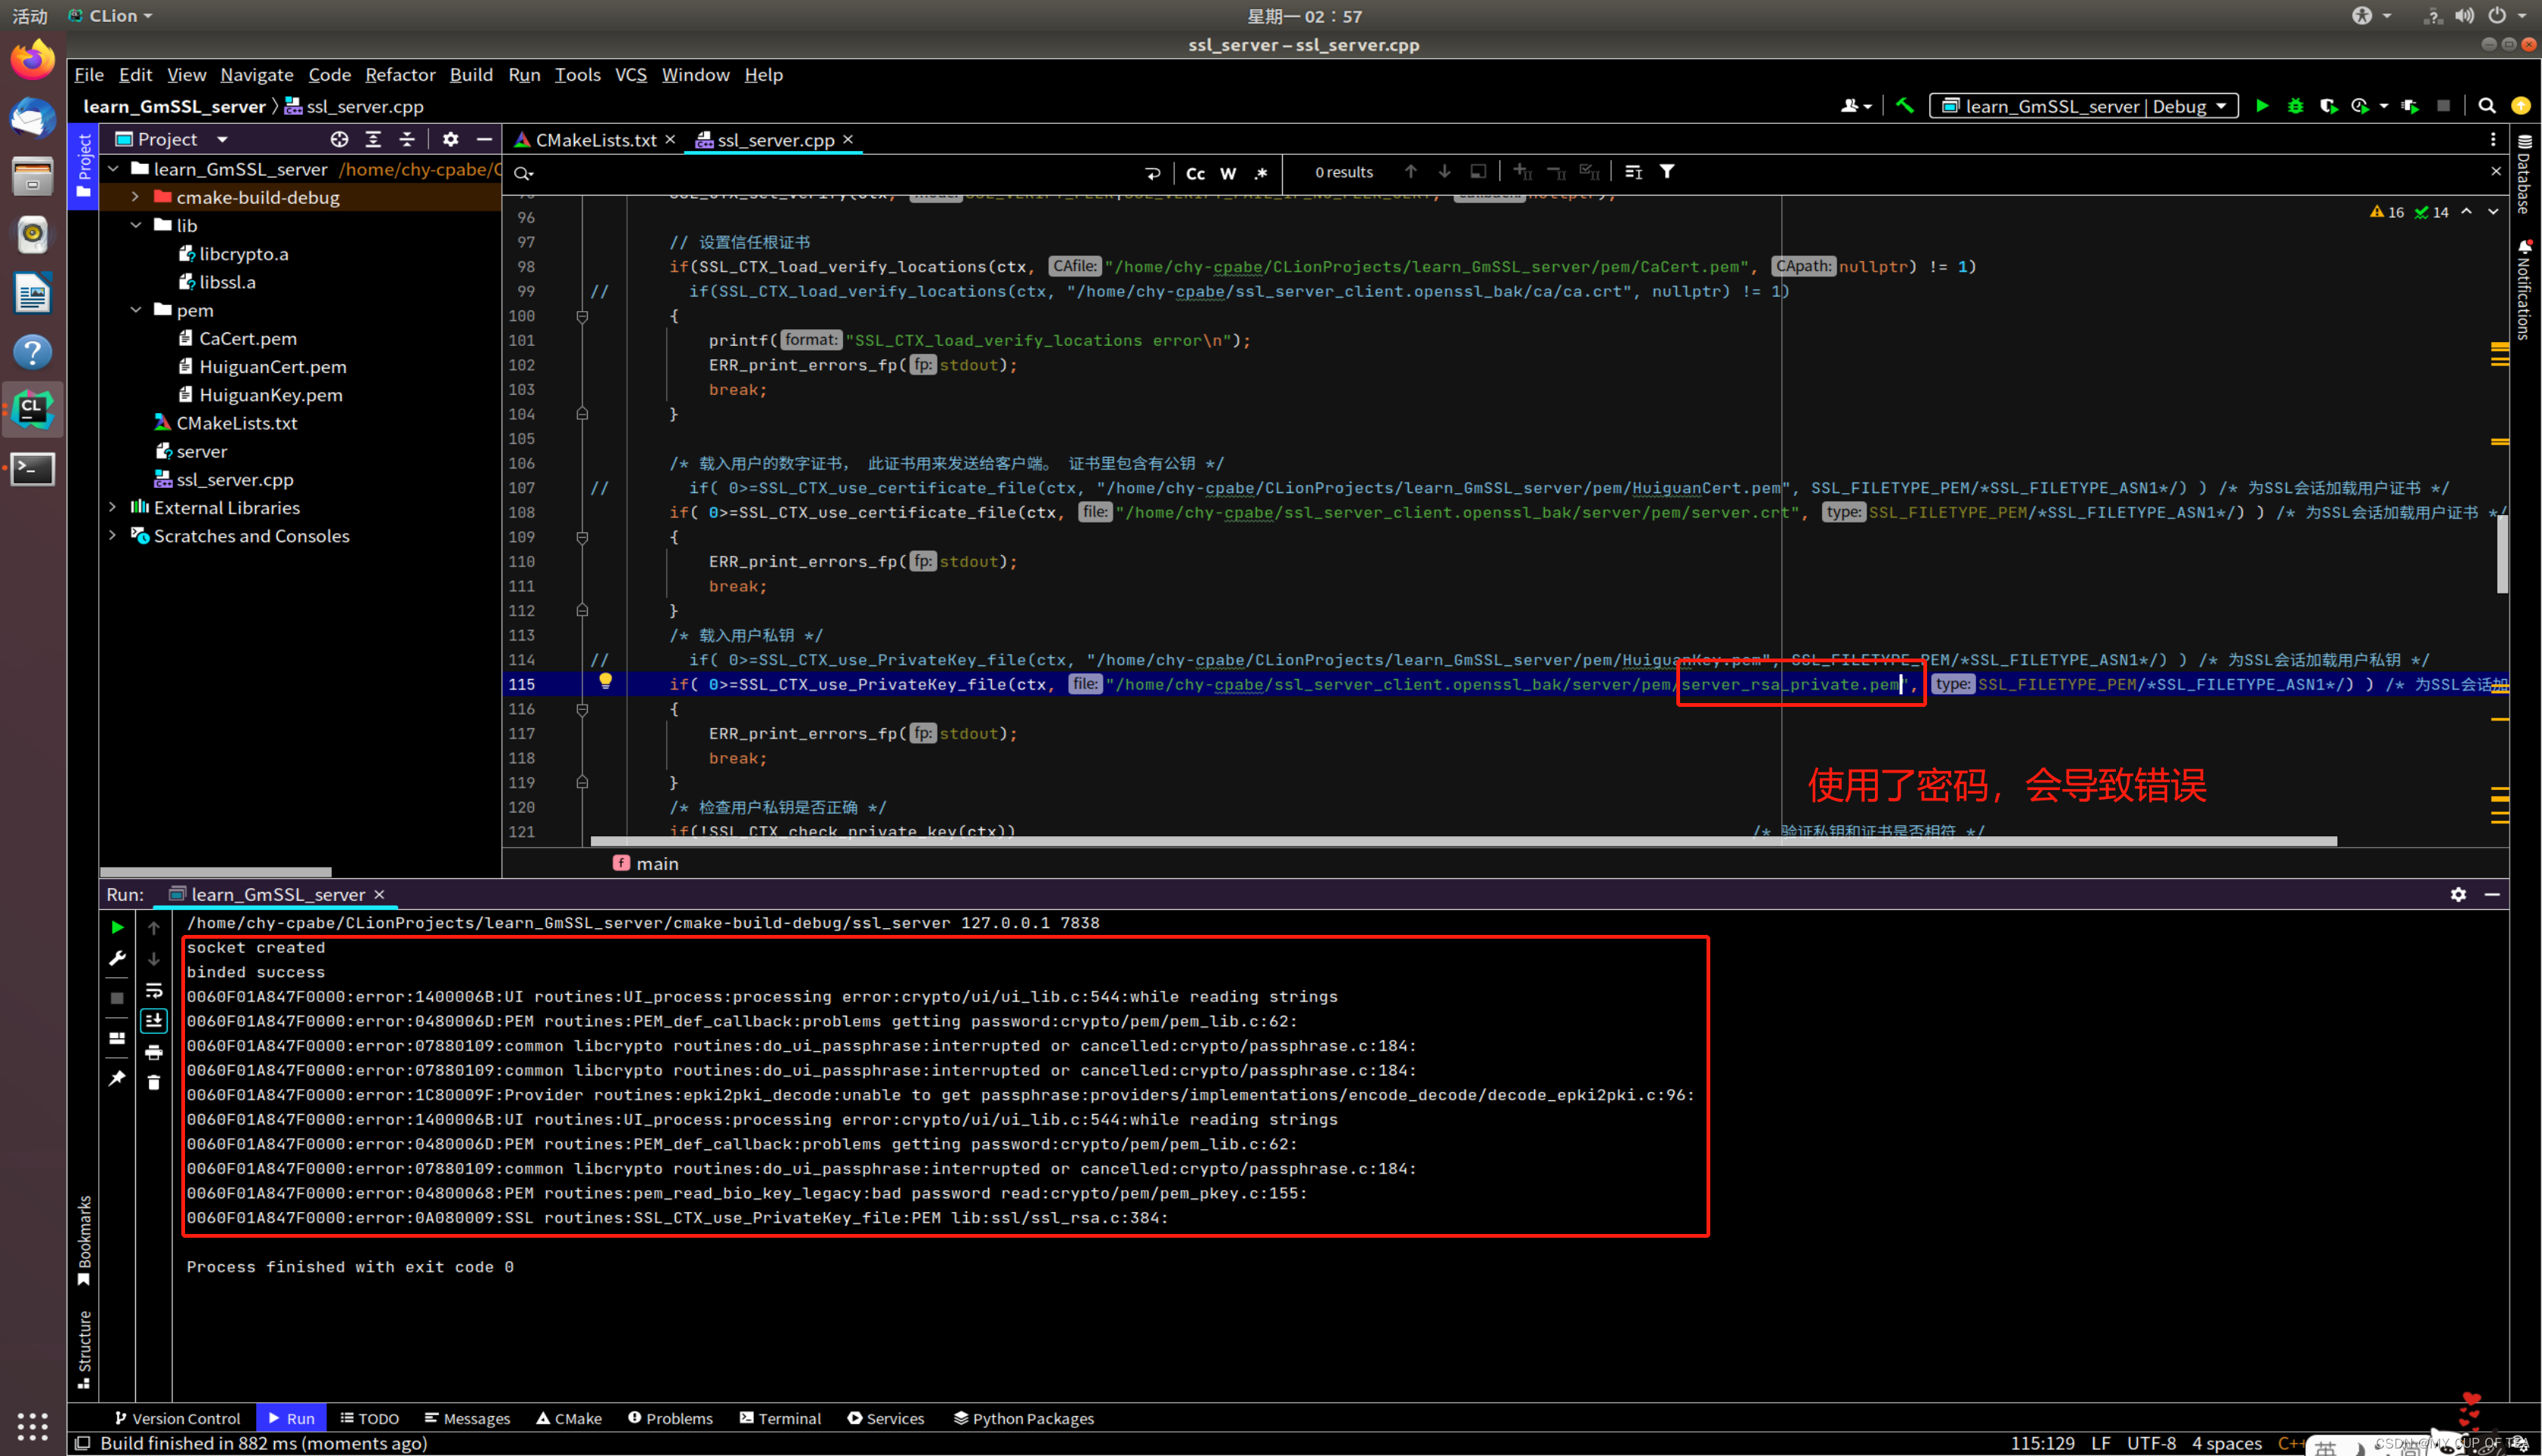Expand the cmake-build-debug folder

(135, 197)
